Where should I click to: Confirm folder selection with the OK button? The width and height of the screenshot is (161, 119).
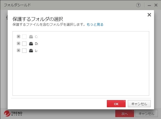coord(116,104)
